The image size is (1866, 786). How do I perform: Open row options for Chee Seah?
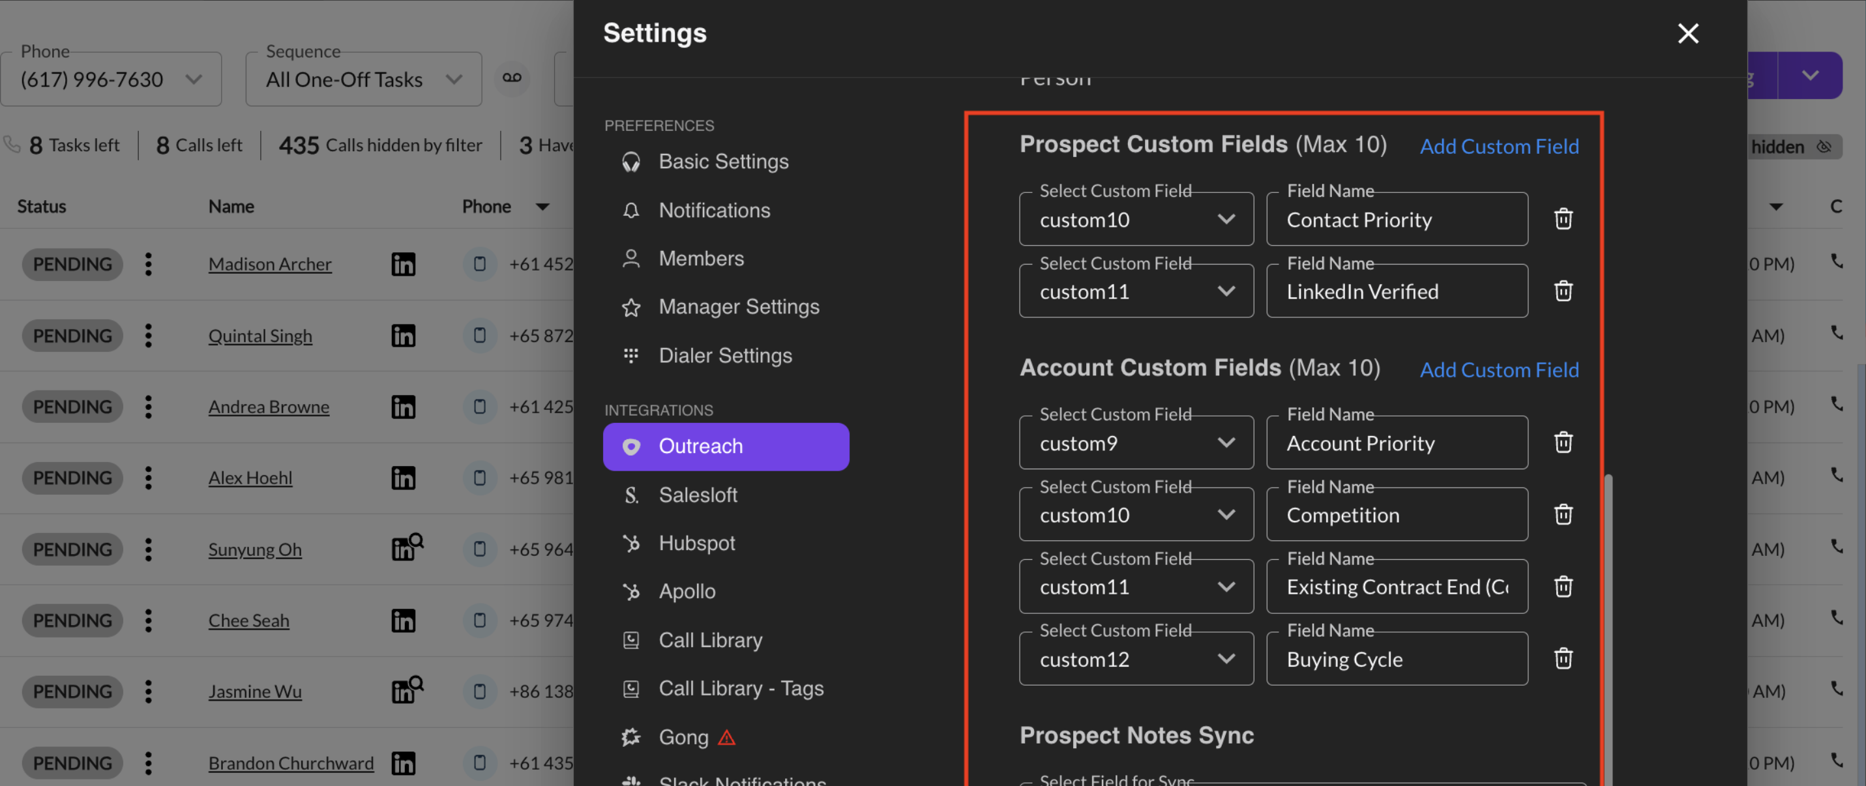pos(149,621)
